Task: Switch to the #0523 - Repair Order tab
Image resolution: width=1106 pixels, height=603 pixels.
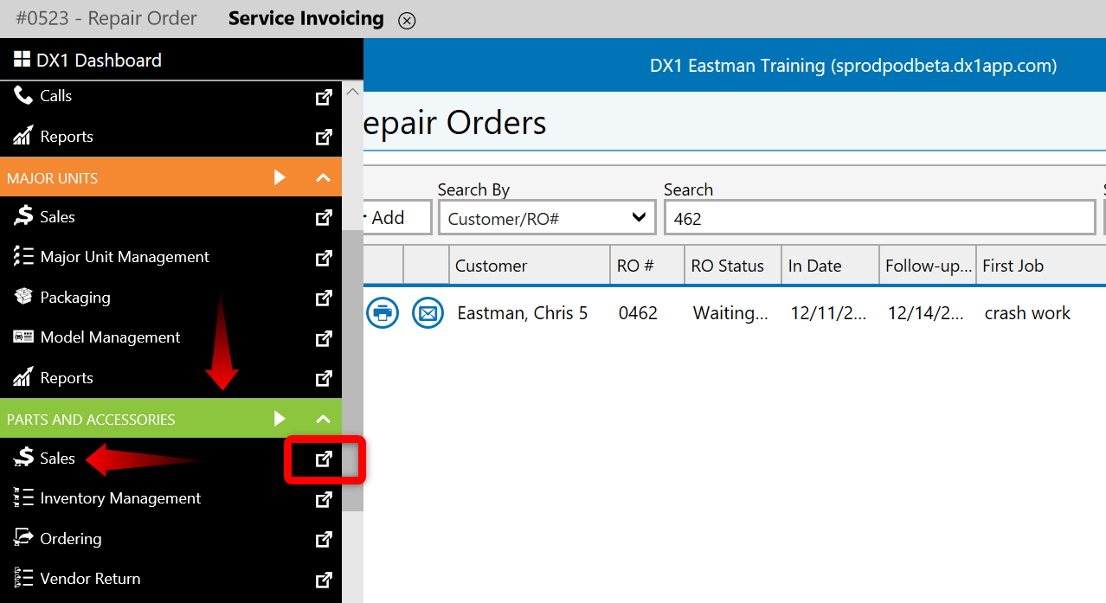Action: pos(106,18)
